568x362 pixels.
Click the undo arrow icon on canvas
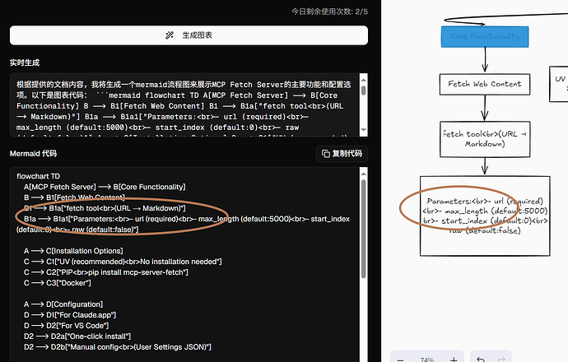481,360
